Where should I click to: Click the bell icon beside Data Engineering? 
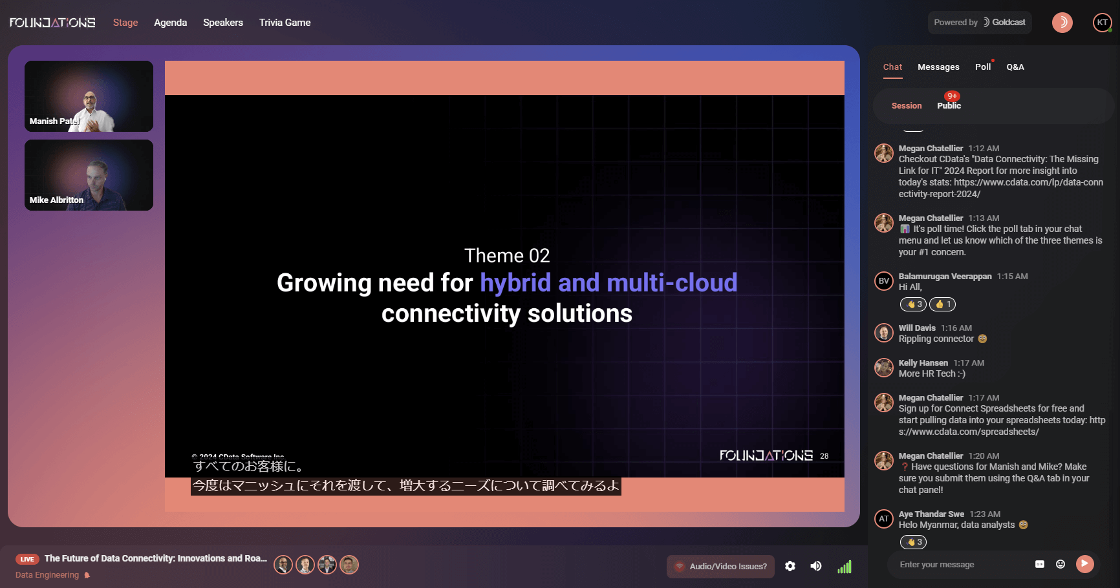[87, 575]
